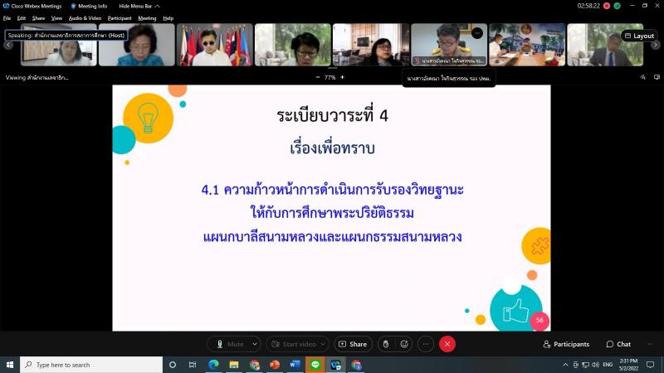Open the Windows Start menu
664x373 pixels.
10,365
